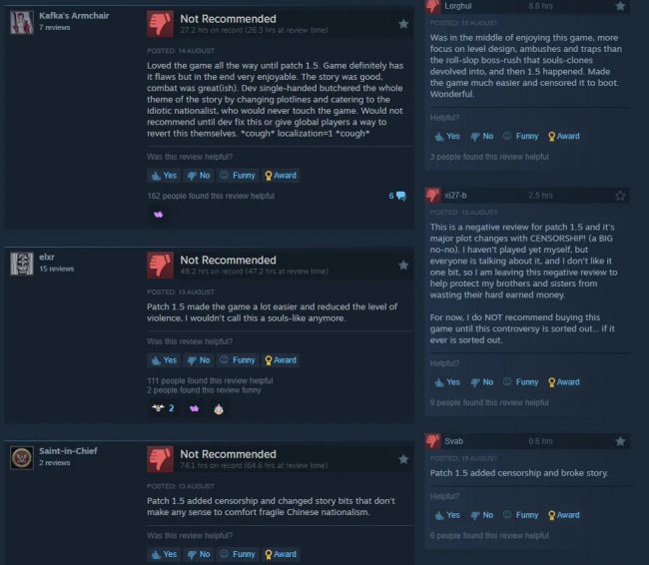Screen dimensions: 649x565
Task: Vote Yes on Kafka's Armchair's review
Action: point(164,176)
